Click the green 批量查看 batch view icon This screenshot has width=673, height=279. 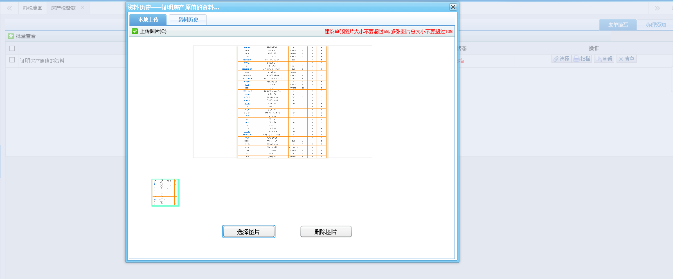(x=11, y=36)
